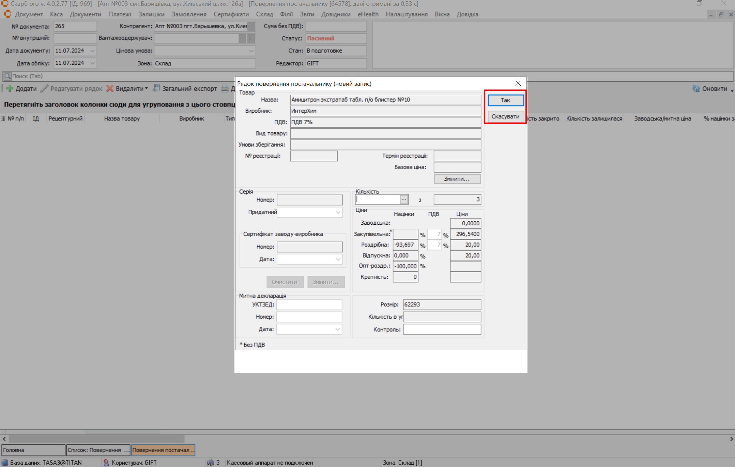Expand the Придатний date dropdown
Image resolution: width=735 pixels, height=467 pixels.
[338, 212]
